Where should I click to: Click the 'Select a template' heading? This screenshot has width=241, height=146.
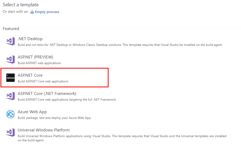point(21,5)
